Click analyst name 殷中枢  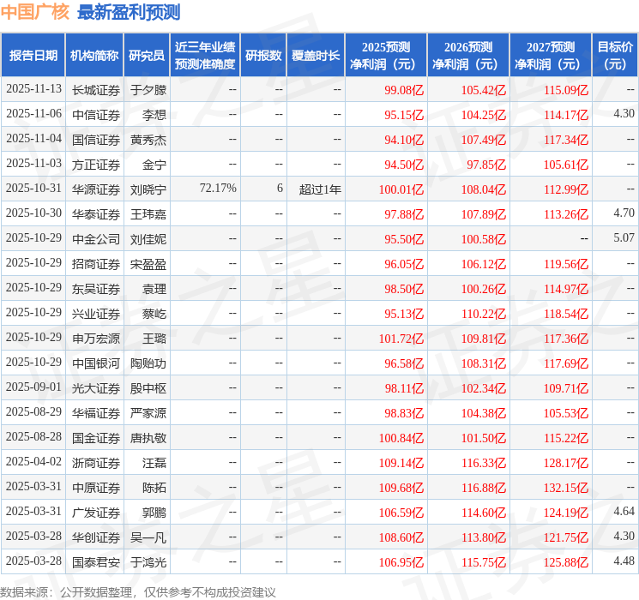coord(148,388)
